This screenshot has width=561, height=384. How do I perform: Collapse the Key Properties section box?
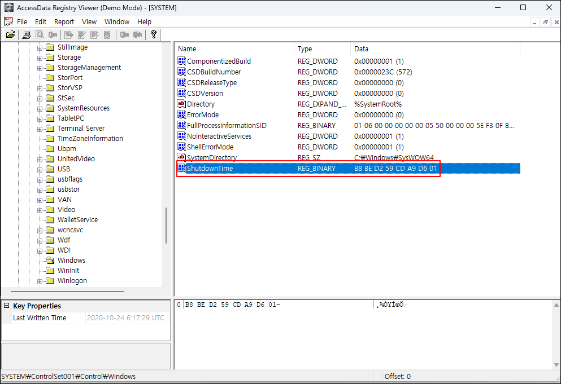[6, 306]
